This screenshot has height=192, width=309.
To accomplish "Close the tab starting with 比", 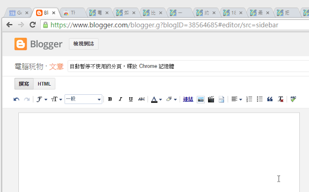I will [161, 13].
